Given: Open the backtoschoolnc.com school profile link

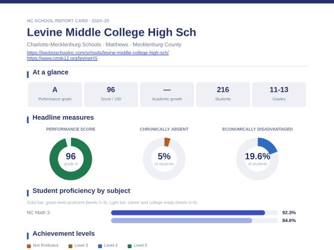Looking at the screenshot, I should (x=98, y=52).
